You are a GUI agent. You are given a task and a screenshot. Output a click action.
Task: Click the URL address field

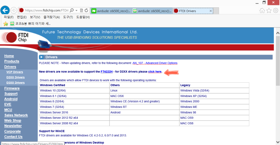tap(47, 11)
